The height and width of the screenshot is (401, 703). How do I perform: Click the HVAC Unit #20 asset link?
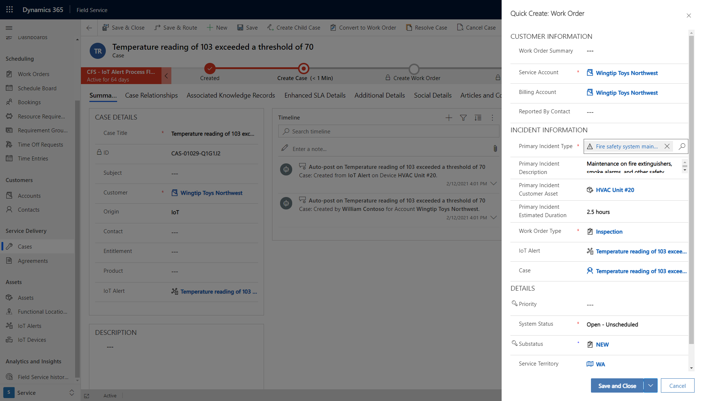[x=615, y=189]
